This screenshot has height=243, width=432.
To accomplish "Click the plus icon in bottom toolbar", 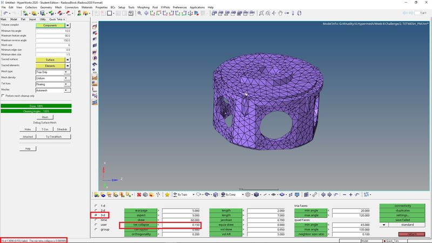I will (350, 195).
